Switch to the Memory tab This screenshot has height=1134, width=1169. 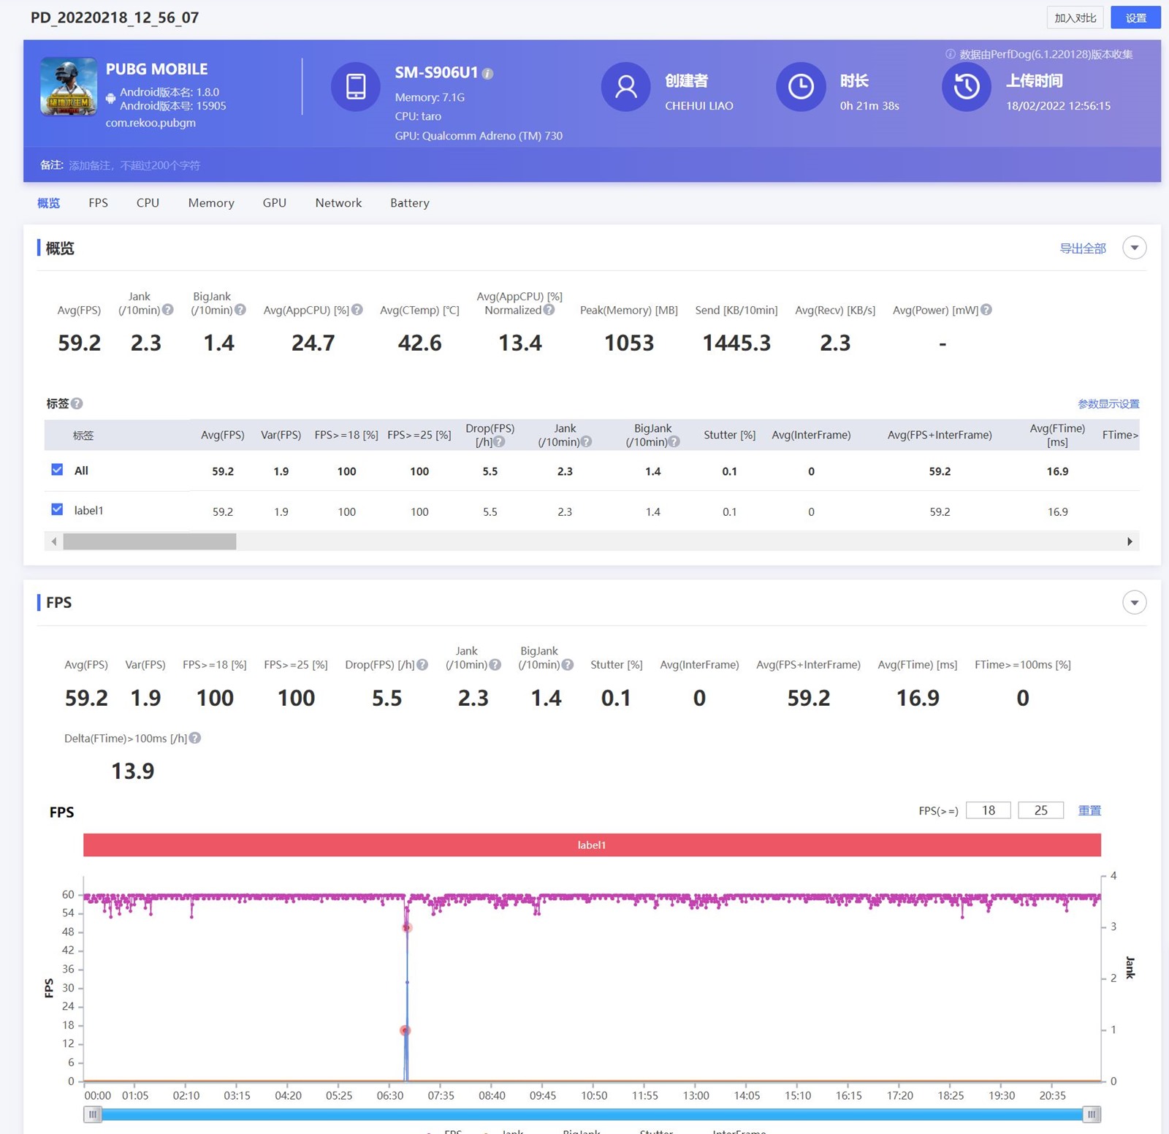click(211, 203)
